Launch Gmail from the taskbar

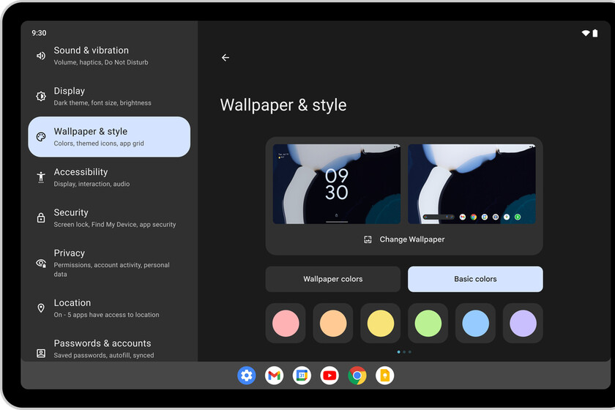pyautogui.click(x=274, y=376)
